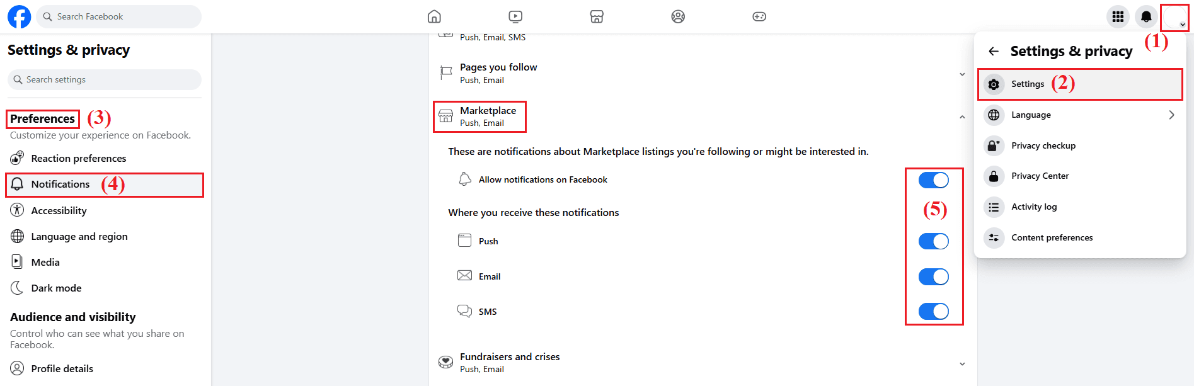
Task: Expand the Fundraisers and crises chevron
Action: (962, 364)
